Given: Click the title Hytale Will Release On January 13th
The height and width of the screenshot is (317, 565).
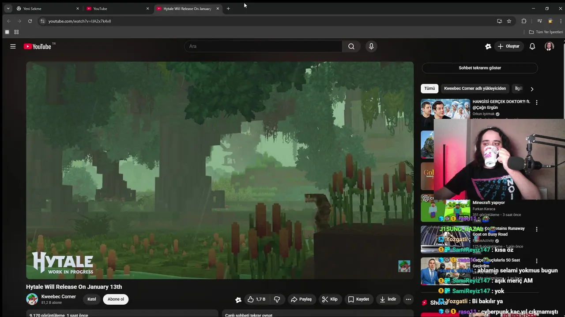Looking at the screenshot, I should pyautogui.click(x=74, y=287).
